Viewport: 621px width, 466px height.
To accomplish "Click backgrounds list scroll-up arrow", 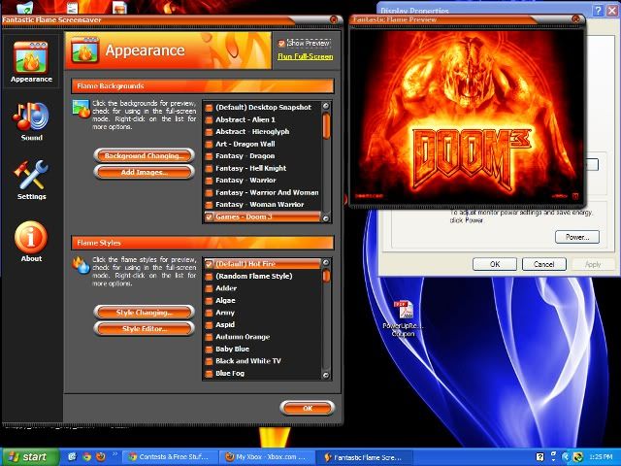I will (x=326, y=106).
